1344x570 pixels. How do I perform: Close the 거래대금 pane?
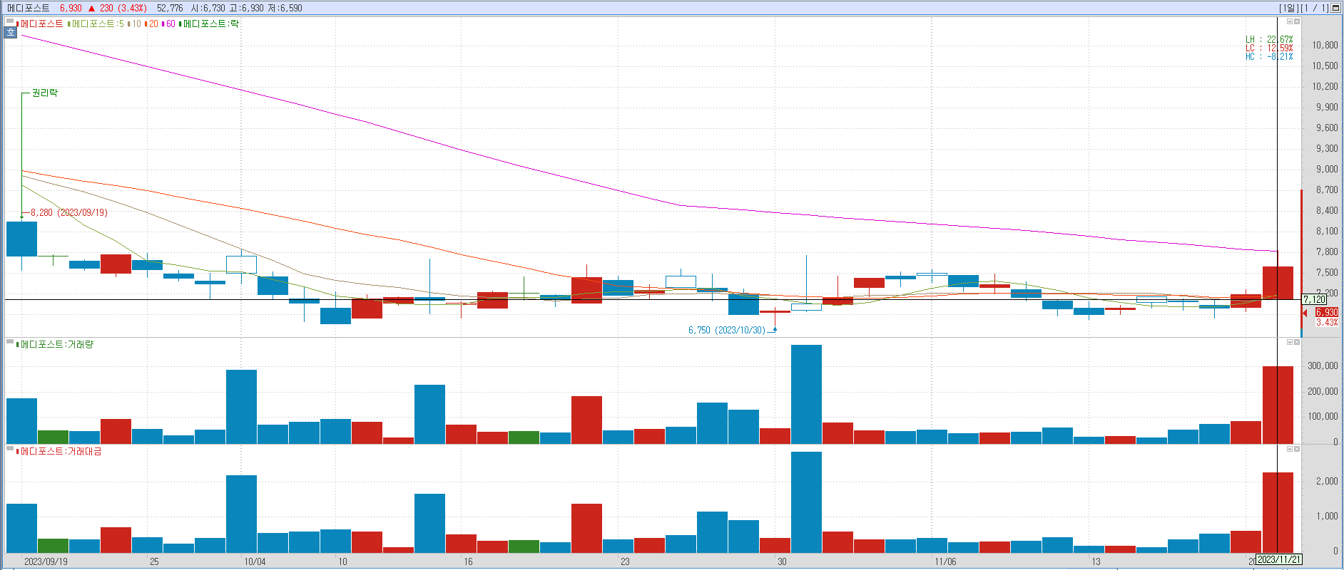pos(1297,449)
